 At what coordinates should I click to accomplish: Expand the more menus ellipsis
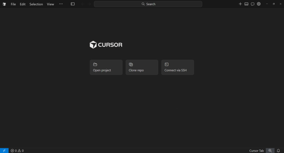pos(61,4)
